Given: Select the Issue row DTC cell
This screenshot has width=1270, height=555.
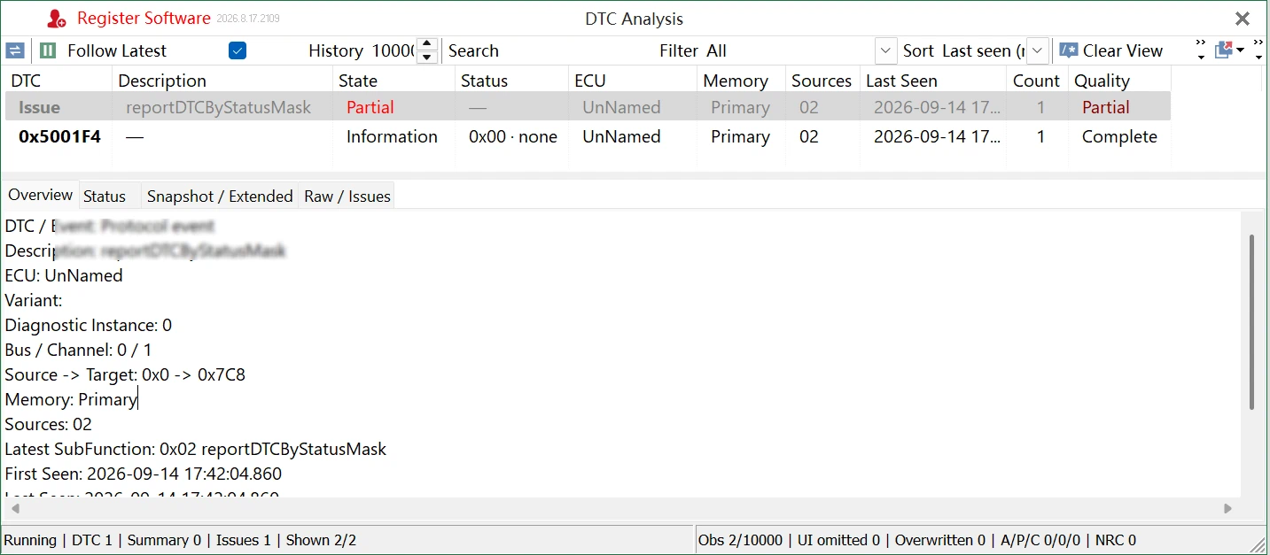Looking at the screenshot, I should click(58, 107).
